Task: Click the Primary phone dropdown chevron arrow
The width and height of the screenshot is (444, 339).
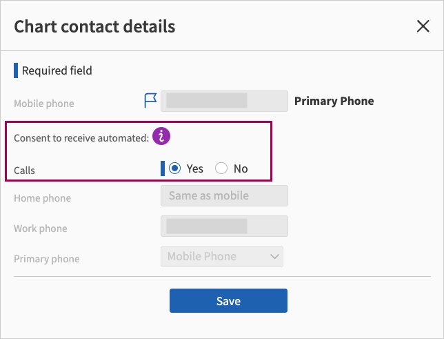Action: pyautogui.click(x=274, y=256)
